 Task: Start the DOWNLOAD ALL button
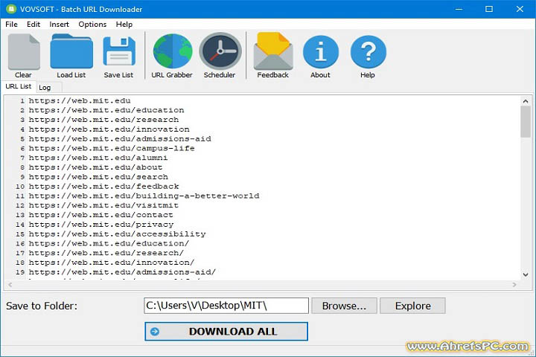click(x=226, y=332)
